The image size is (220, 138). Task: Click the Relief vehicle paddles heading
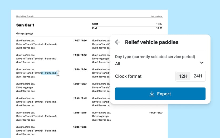(151, 42)
